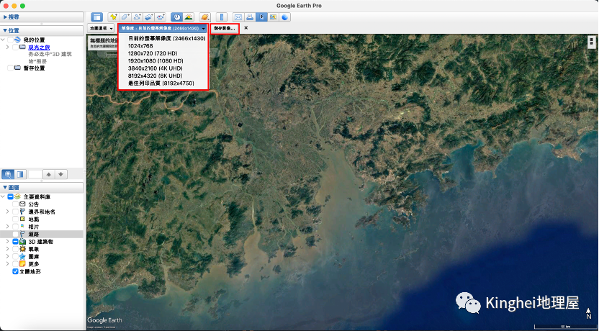
Task: Enable the 道路 layer checkbox
Action: tap(16, 234)
